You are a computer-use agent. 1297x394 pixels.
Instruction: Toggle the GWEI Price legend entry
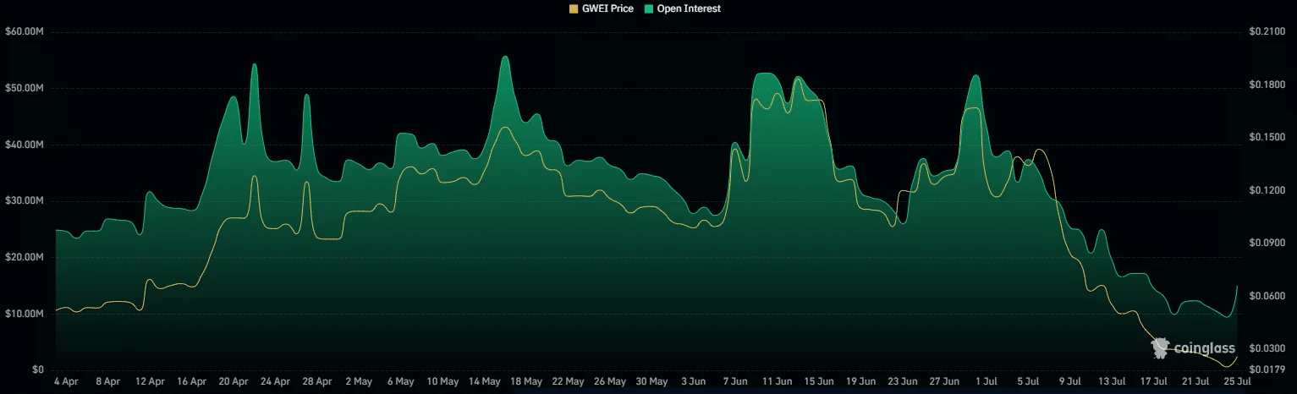pyautogui.click(x=601, y=8)
